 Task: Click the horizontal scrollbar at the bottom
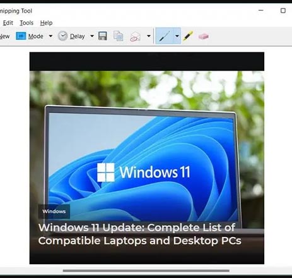point(146,270)
